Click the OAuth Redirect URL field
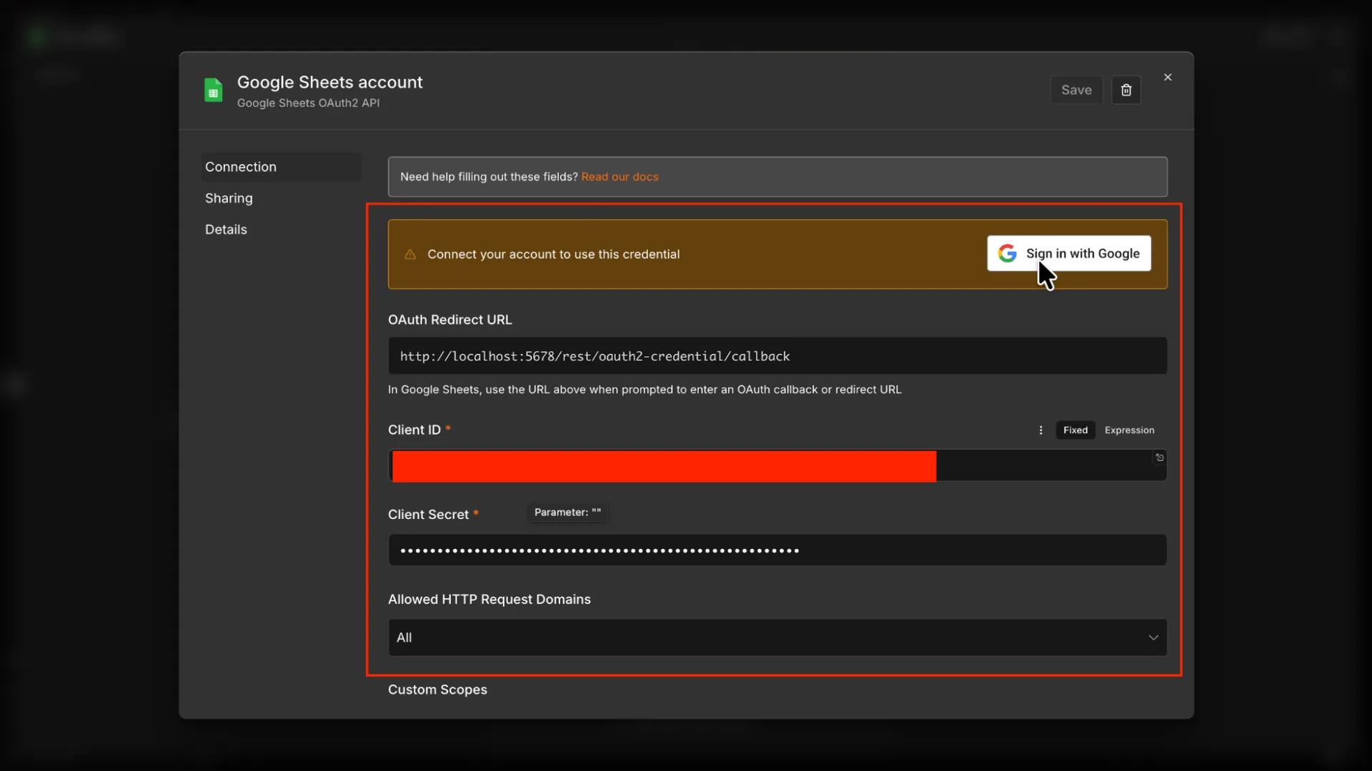The height and width of the screenshot is (771, 1372). click(777, 356)
